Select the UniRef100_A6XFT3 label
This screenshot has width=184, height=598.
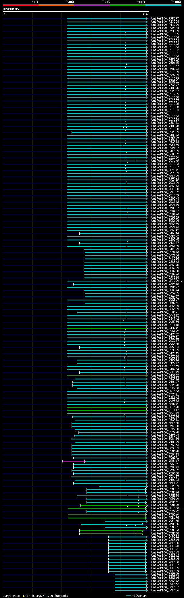[165, 142]
